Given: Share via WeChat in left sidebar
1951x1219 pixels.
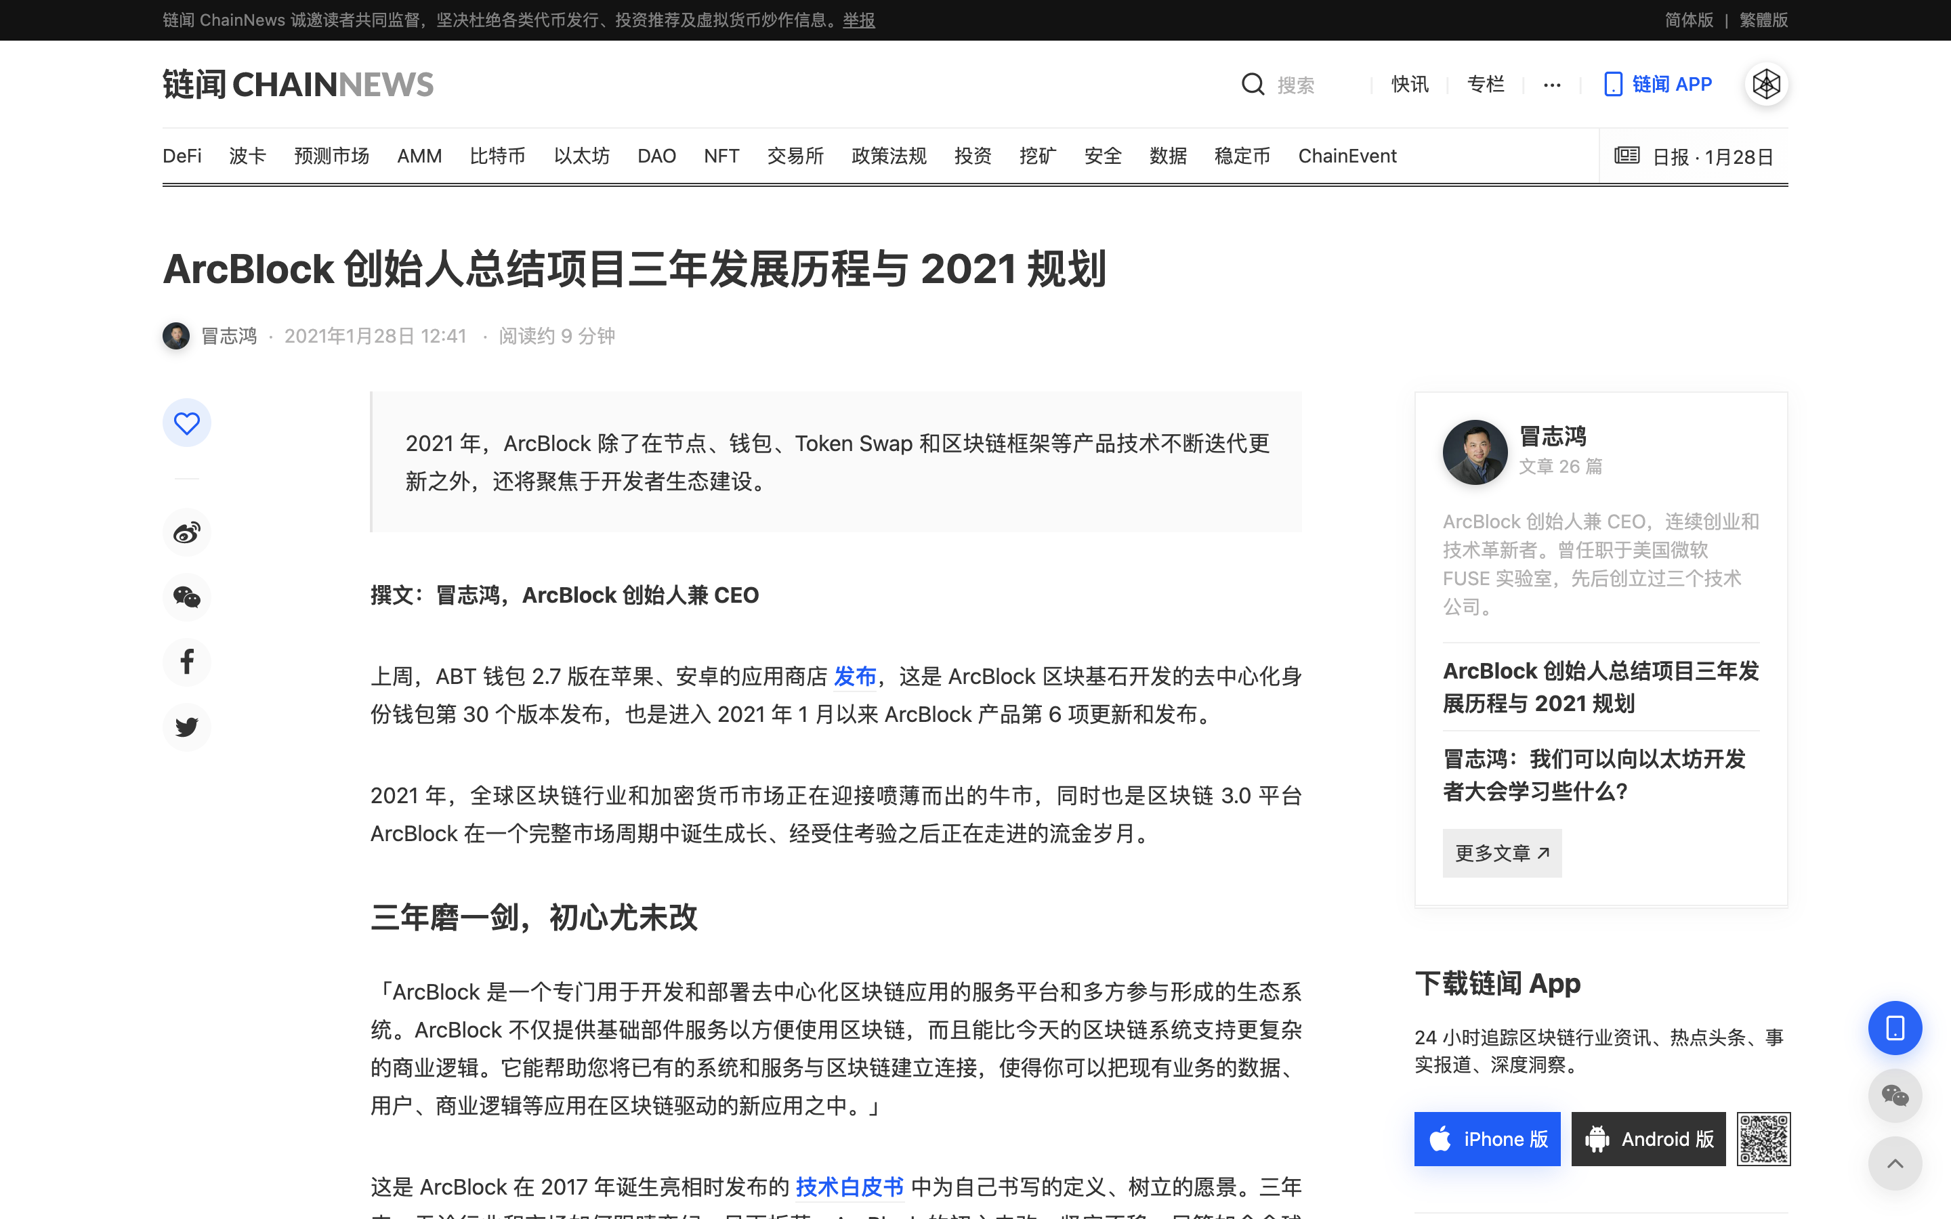Looking at the screenshot, I should 186,597.
